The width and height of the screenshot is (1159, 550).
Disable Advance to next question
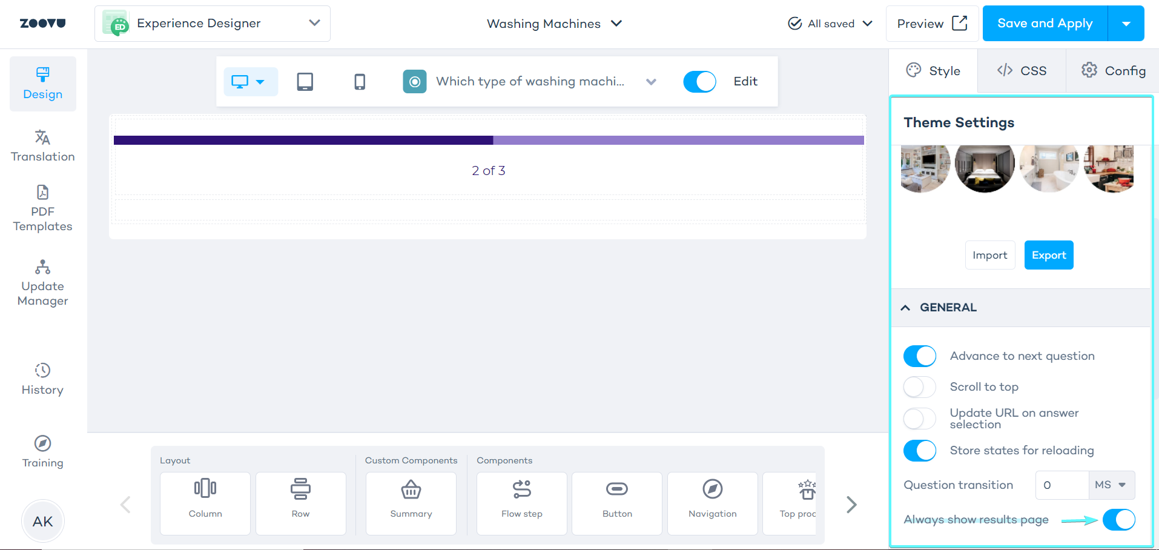point(919,356)
